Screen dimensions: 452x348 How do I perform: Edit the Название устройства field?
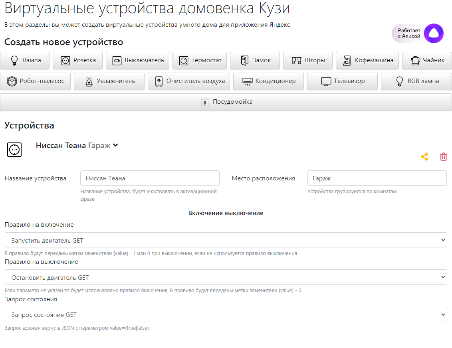point(150,178)
